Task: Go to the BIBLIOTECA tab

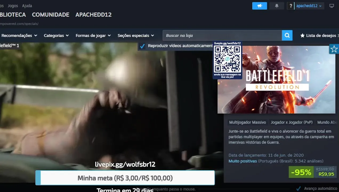Action: pyautogui.click(x=13, y=15)
